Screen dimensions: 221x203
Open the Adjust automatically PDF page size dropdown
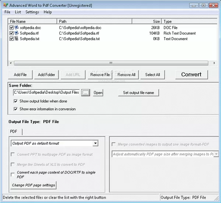click(216, 154)
